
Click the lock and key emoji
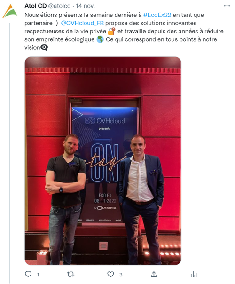(111, 31)
